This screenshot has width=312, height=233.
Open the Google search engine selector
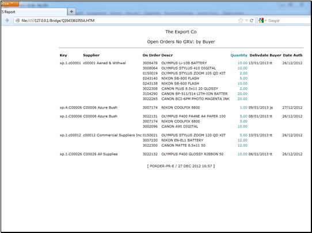[262, 21]
